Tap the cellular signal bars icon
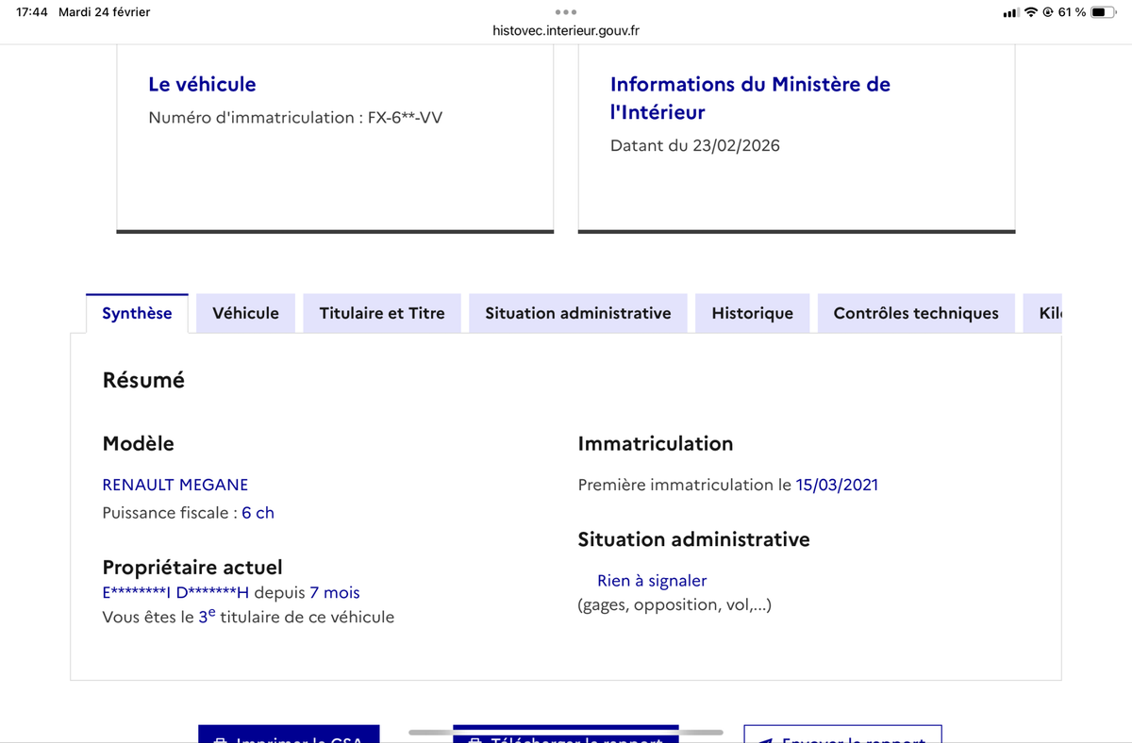1132x743 pixels. [x=1011, y=12]
